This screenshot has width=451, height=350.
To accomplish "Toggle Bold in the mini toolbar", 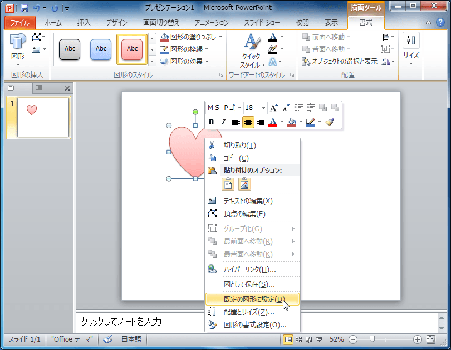I will click(x=211, y=122).
